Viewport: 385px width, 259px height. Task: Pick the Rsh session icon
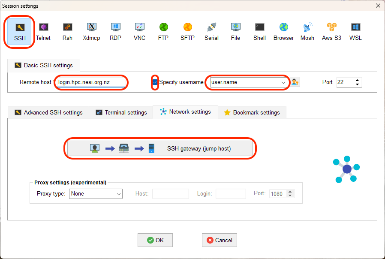pos(67,32)
